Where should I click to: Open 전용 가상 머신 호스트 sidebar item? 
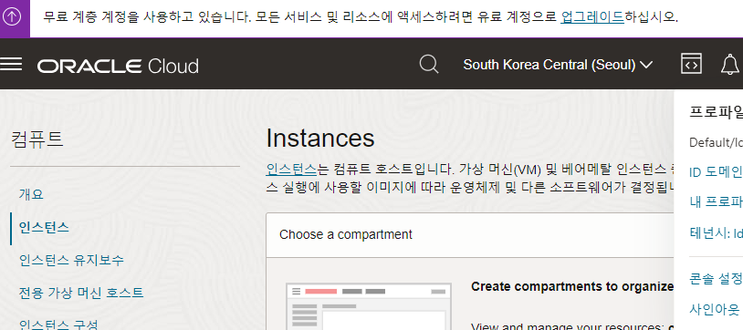click(81, 293)
